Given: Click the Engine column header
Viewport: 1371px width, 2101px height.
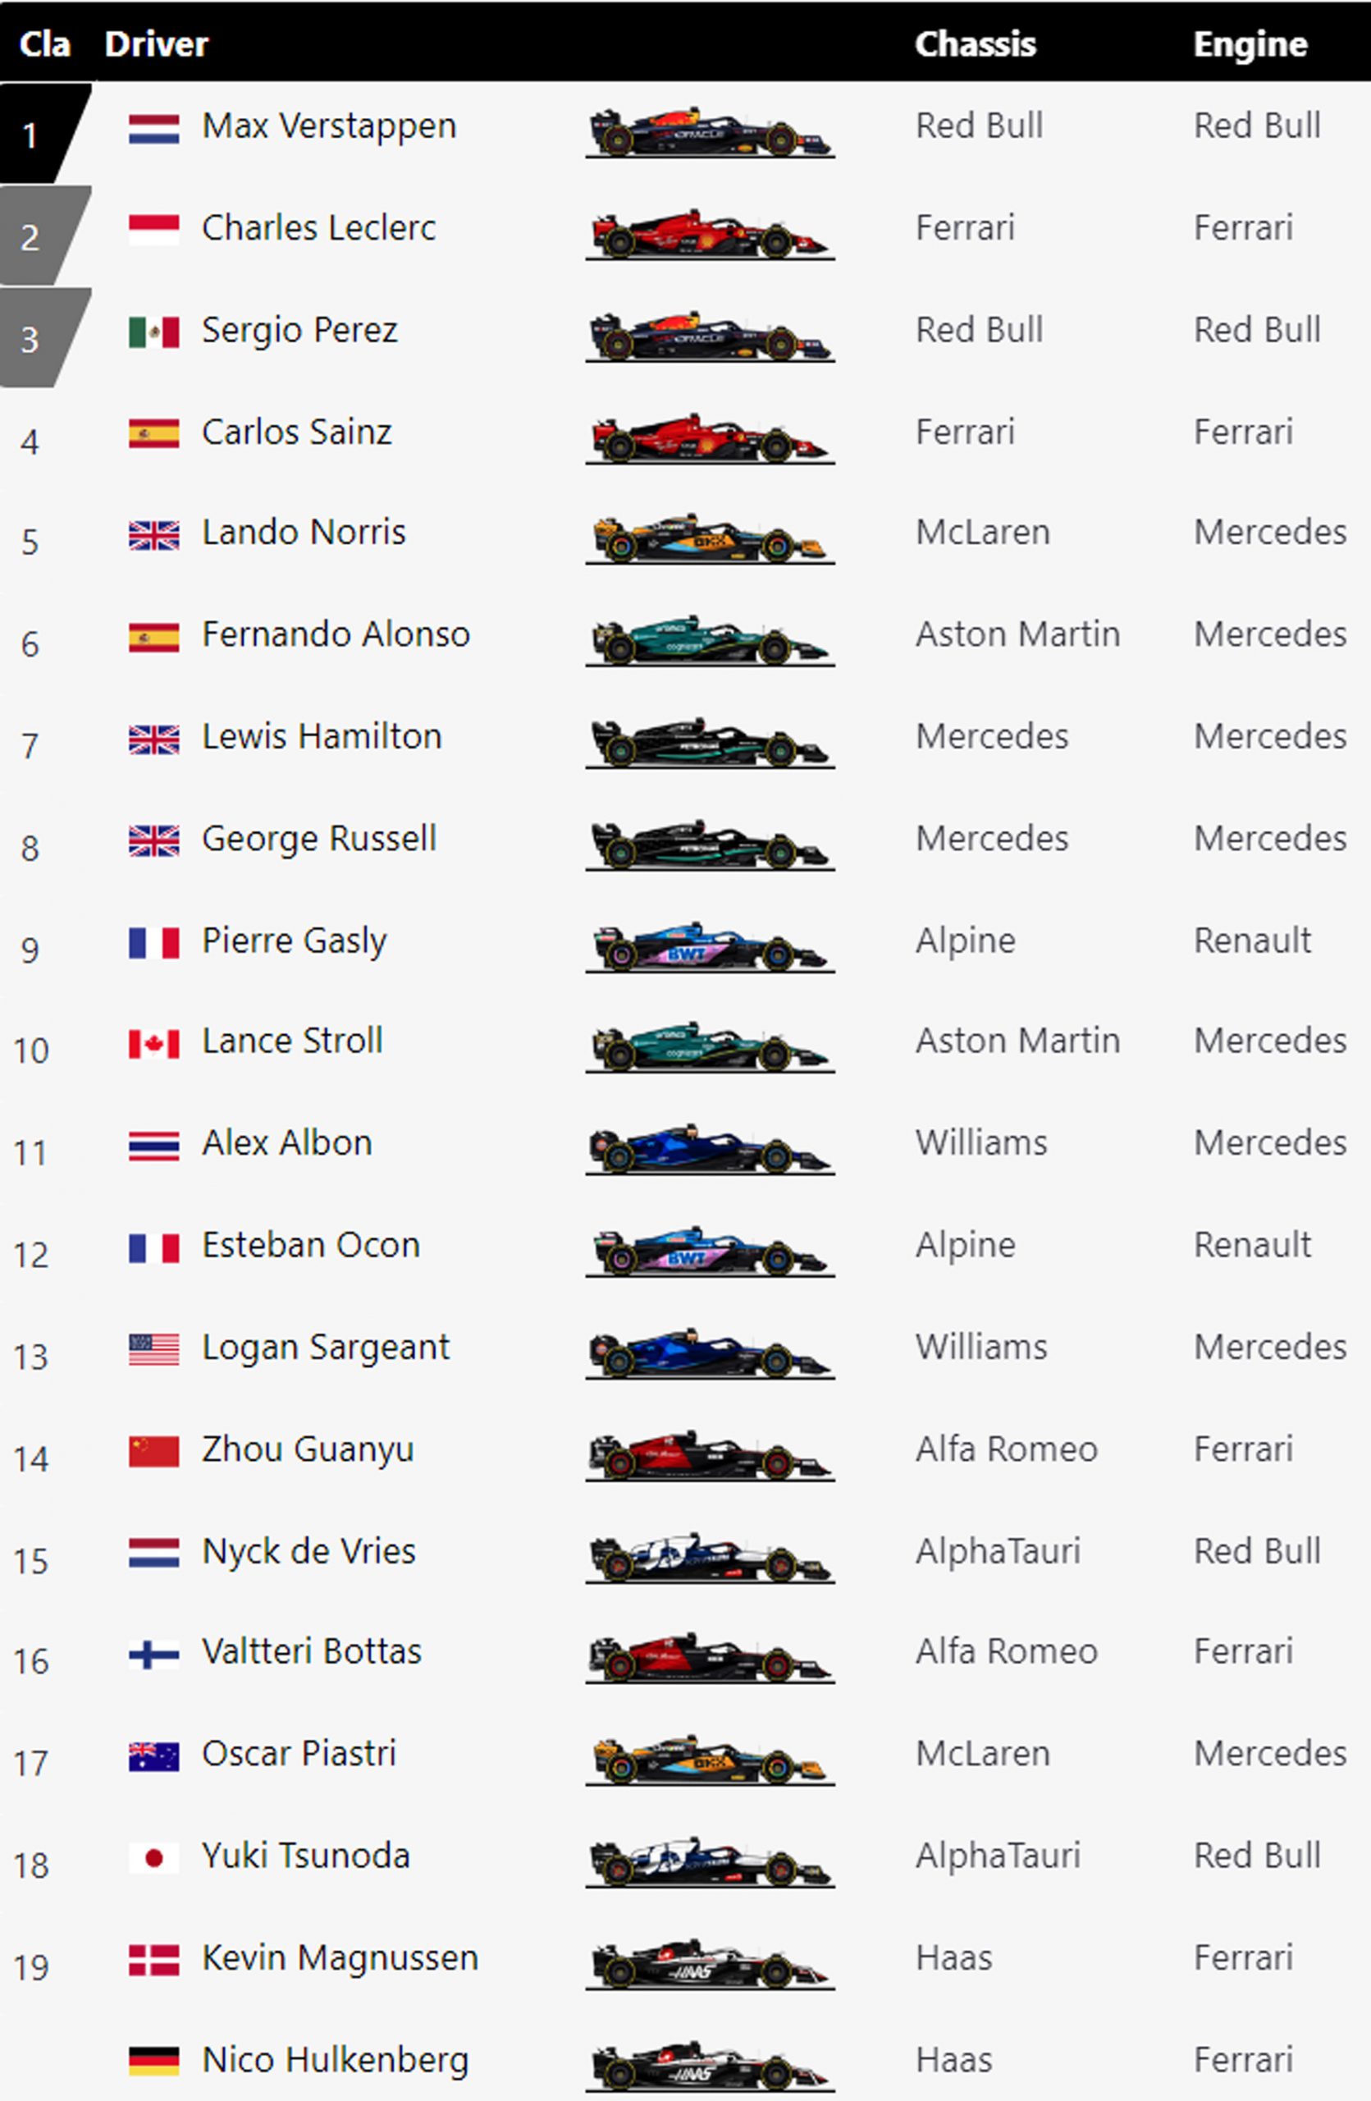Looking at the screenshot, I should 1250,44.
